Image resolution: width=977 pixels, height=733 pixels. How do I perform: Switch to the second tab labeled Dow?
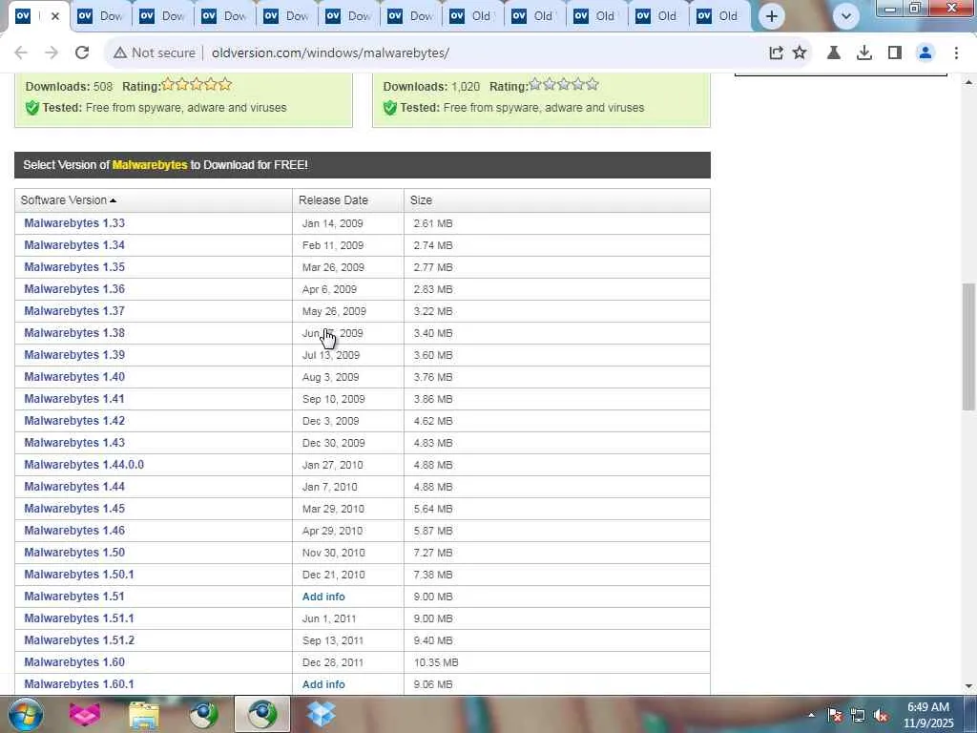101,16
